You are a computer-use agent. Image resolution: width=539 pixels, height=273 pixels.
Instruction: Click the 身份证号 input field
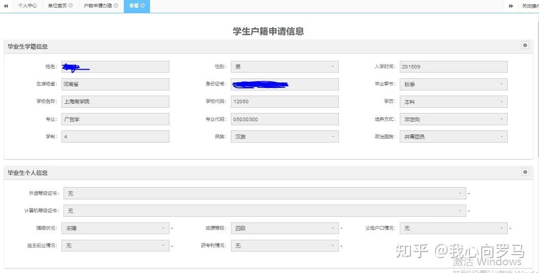tap(285, 84)
